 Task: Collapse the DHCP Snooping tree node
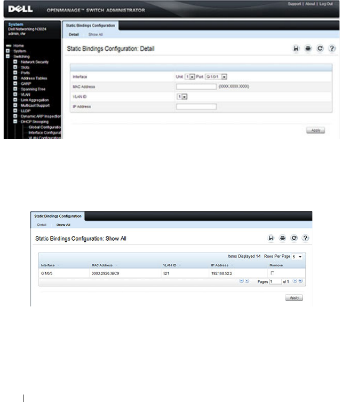(x=15, y=122)
